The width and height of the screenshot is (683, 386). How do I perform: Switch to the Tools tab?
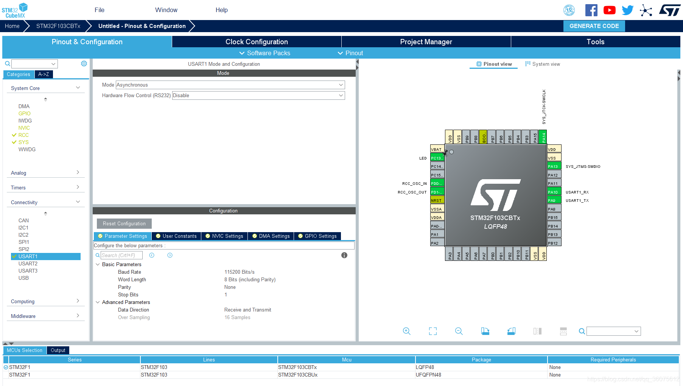click(x=596, y=42)
